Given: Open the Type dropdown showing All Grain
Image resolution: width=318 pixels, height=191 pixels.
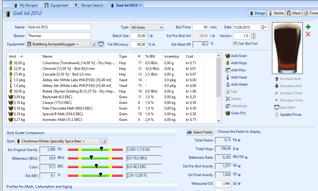Looking at the screenshot, I should (x=147, y=27).
